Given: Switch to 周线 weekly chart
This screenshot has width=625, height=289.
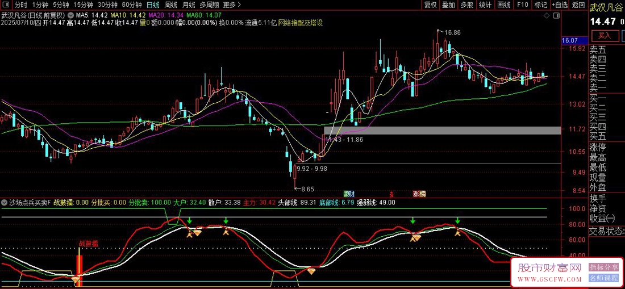Looking at the screenshot, I should tap(170, 5).
